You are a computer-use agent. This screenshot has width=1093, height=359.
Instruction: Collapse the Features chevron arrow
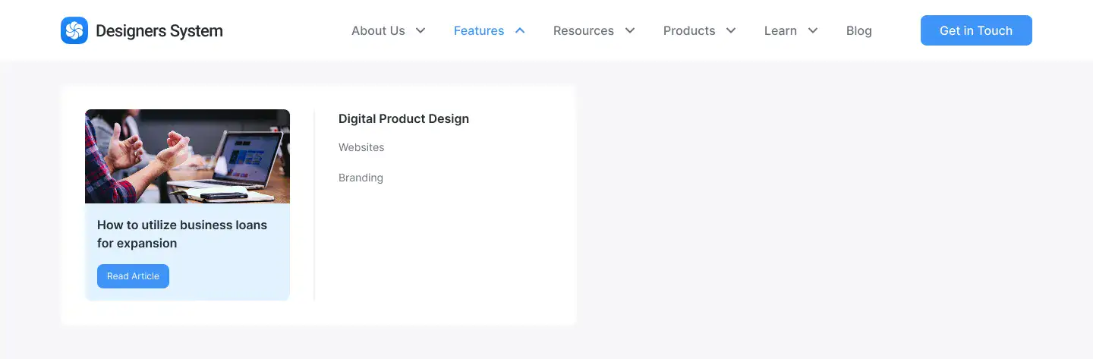[x=520, y=30]
